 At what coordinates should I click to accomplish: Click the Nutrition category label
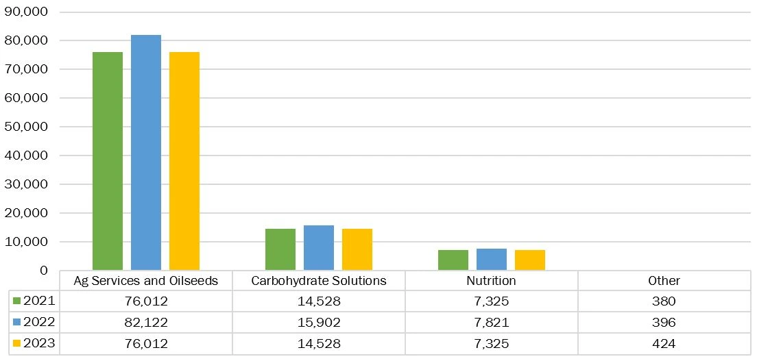[x=491, y=281]
